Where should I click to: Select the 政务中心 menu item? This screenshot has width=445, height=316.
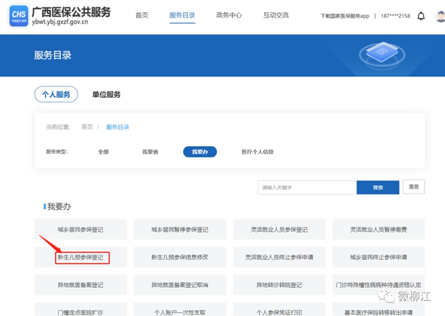click(x=229, y=15)
